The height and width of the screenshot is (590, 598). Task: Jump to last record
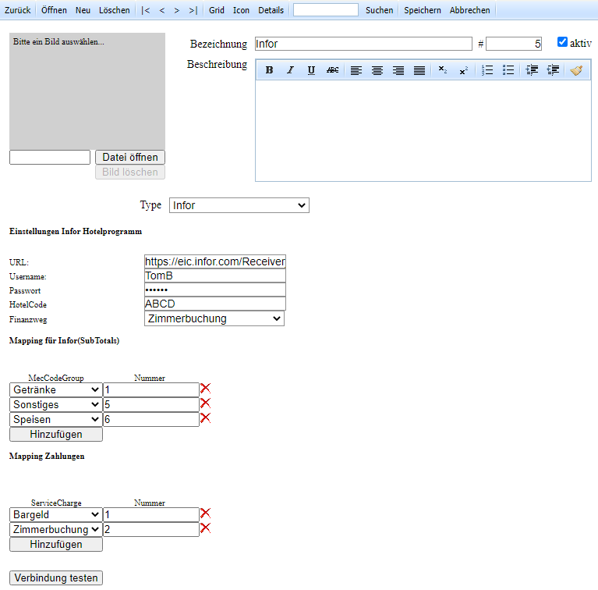(x=193, y=10)
